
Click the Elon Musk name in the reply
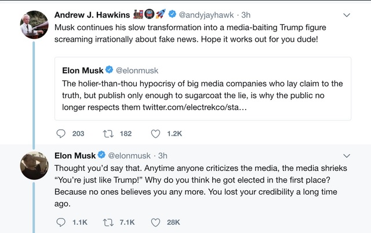pos(75,156)
